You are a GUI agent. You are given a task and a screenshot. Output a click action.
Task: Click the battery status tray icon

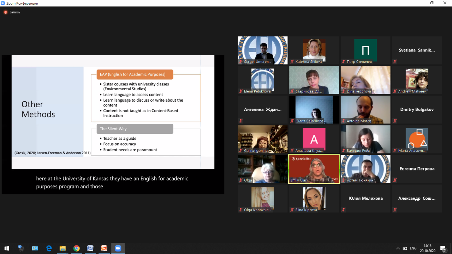405,248
